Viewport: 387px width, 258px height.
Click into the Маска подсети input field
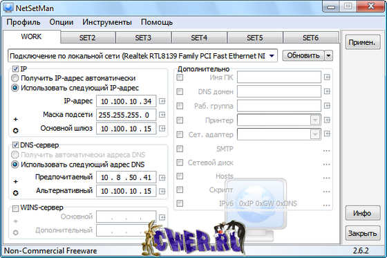tap(126, 115)
